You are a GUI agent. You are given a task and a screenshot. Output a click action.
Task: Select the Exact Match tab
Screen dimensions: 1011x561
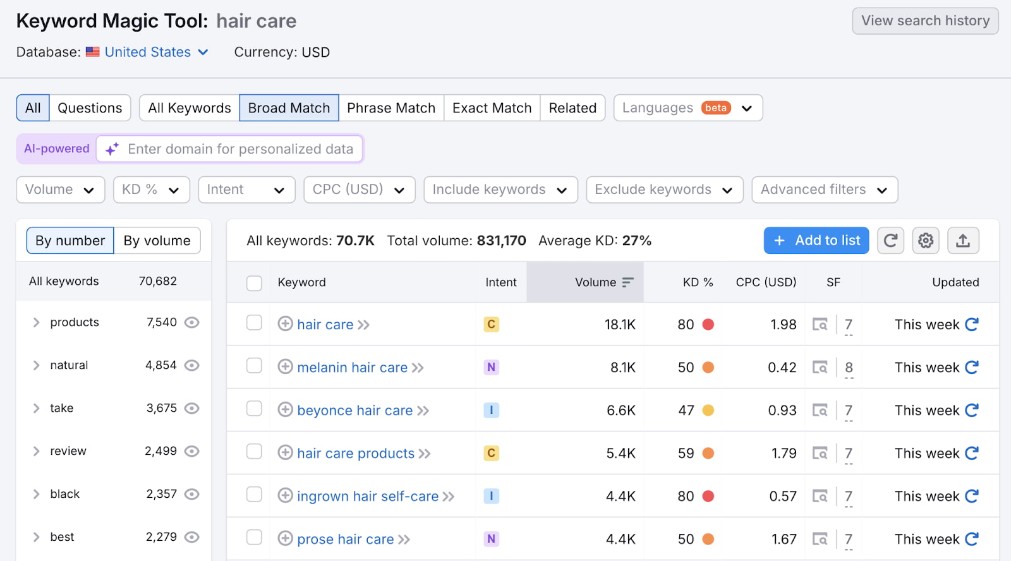coord(492,108)
